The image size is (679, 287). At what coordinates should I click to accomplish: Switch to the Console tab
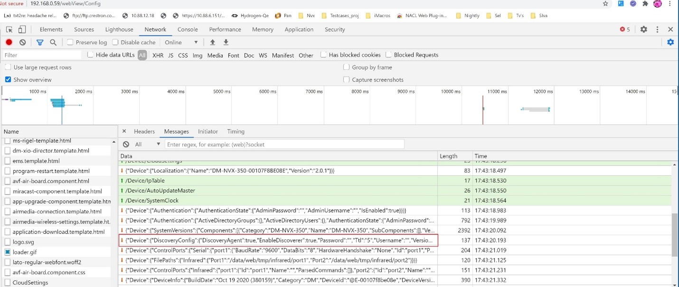coord(188,29)
